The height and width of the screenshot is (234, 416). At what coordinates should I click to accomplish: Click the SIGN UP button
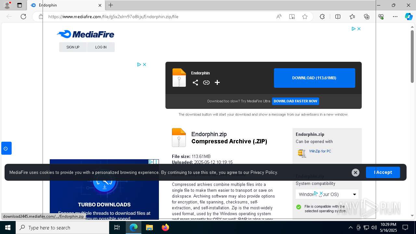click(x=73, y=47)
